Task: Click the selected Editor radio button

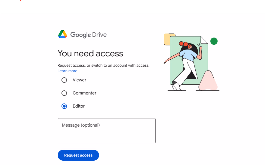Action: click(x=64, y=106)
